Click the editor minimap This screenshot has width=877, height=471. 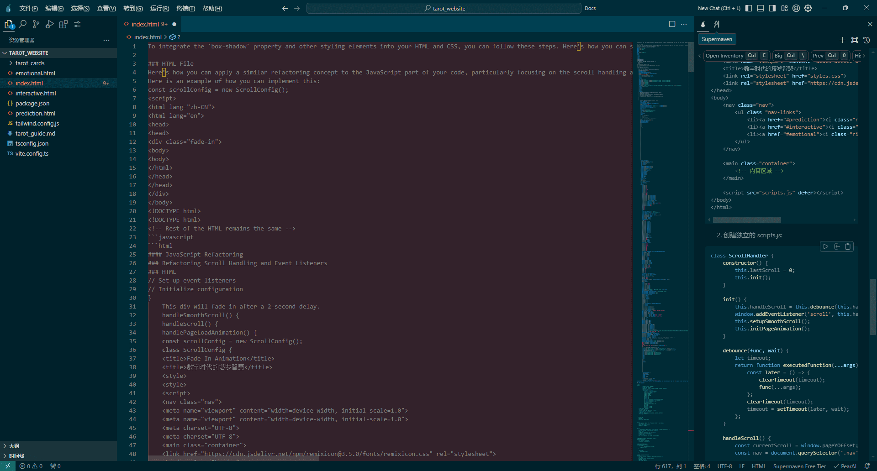[x=662, y=251]
